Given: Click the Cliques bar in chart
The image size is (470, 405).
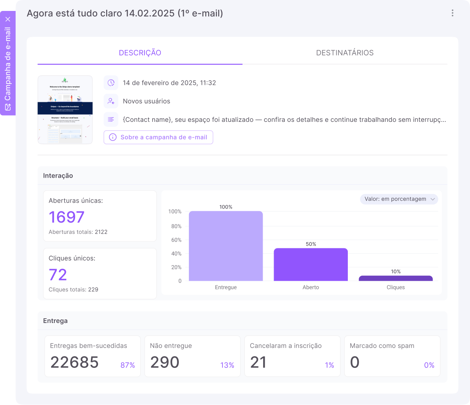Looking at the screenshot, I should tap(395, 278).
